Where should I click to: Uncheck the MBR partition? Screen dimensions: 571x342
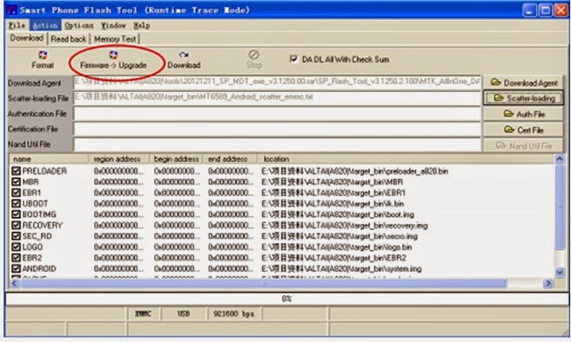(16, 182)
